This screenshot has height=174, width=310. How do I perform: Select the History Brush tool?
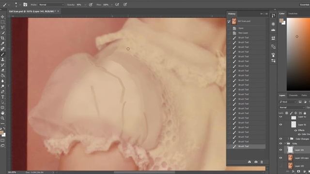pos(2,65)
